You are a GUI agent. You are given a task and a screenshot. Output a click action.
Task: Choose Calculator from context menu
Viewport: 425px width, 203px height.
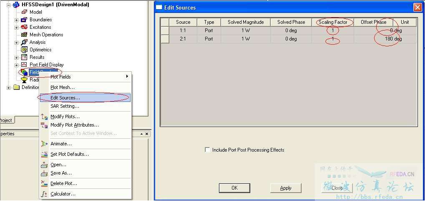point(85,194)
